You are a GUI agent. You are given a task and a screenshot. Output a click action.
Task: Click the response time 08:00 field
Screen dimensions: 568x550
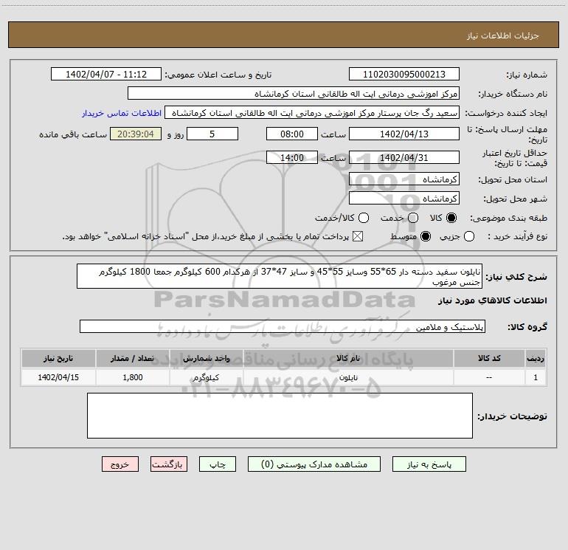click(x=292, y=134)
